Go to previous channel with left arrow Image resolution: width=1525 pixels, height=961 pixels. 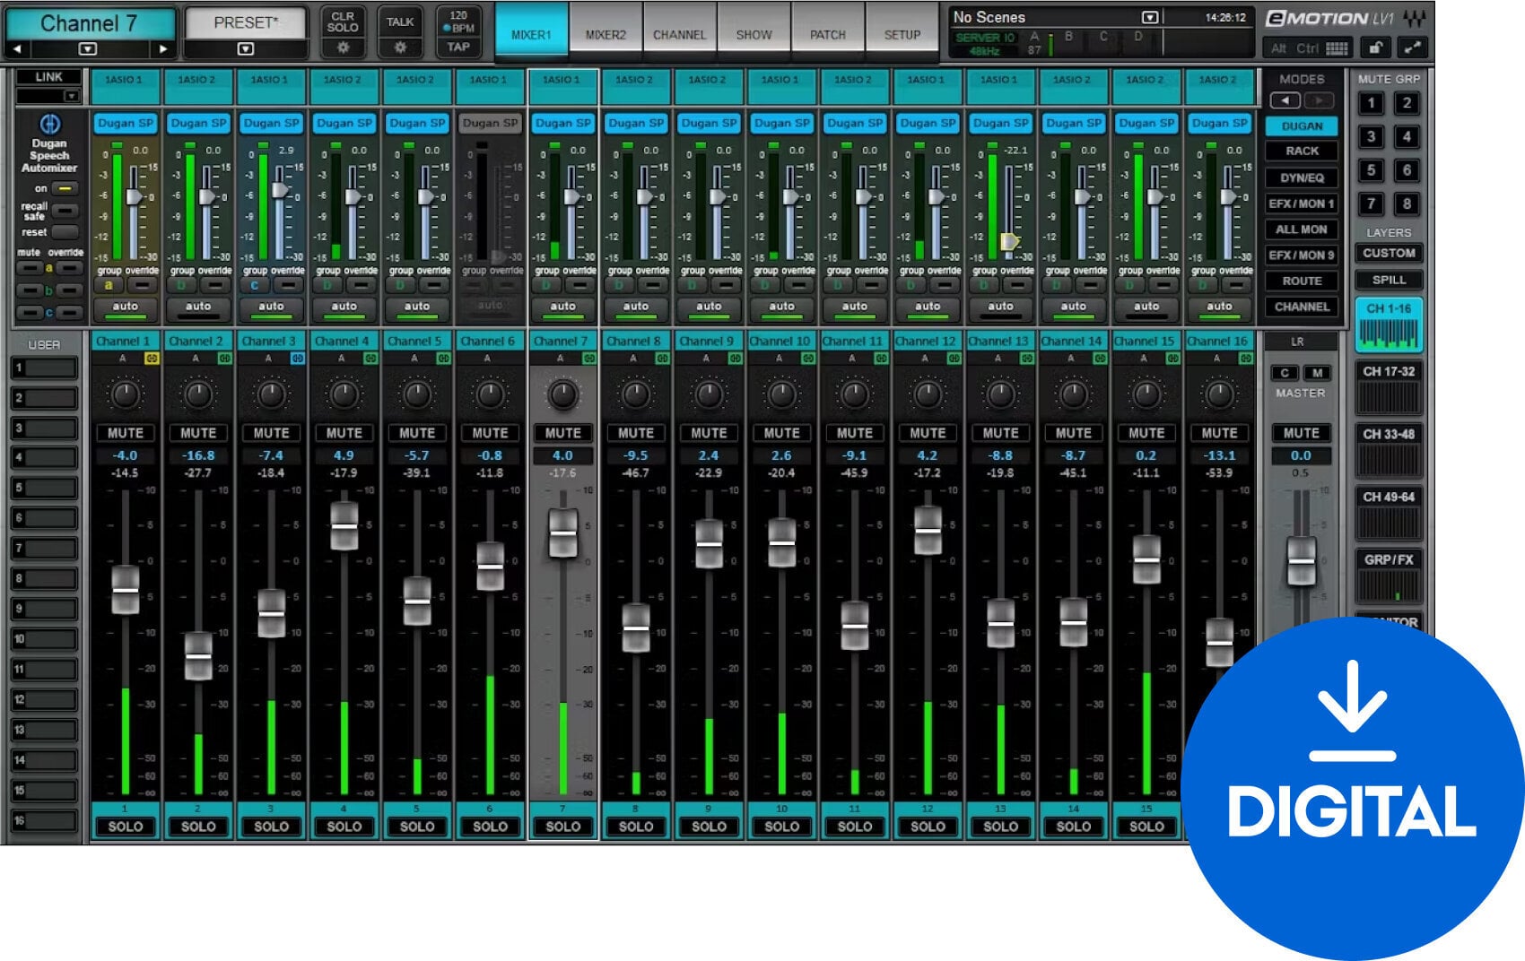click(17, 49)
